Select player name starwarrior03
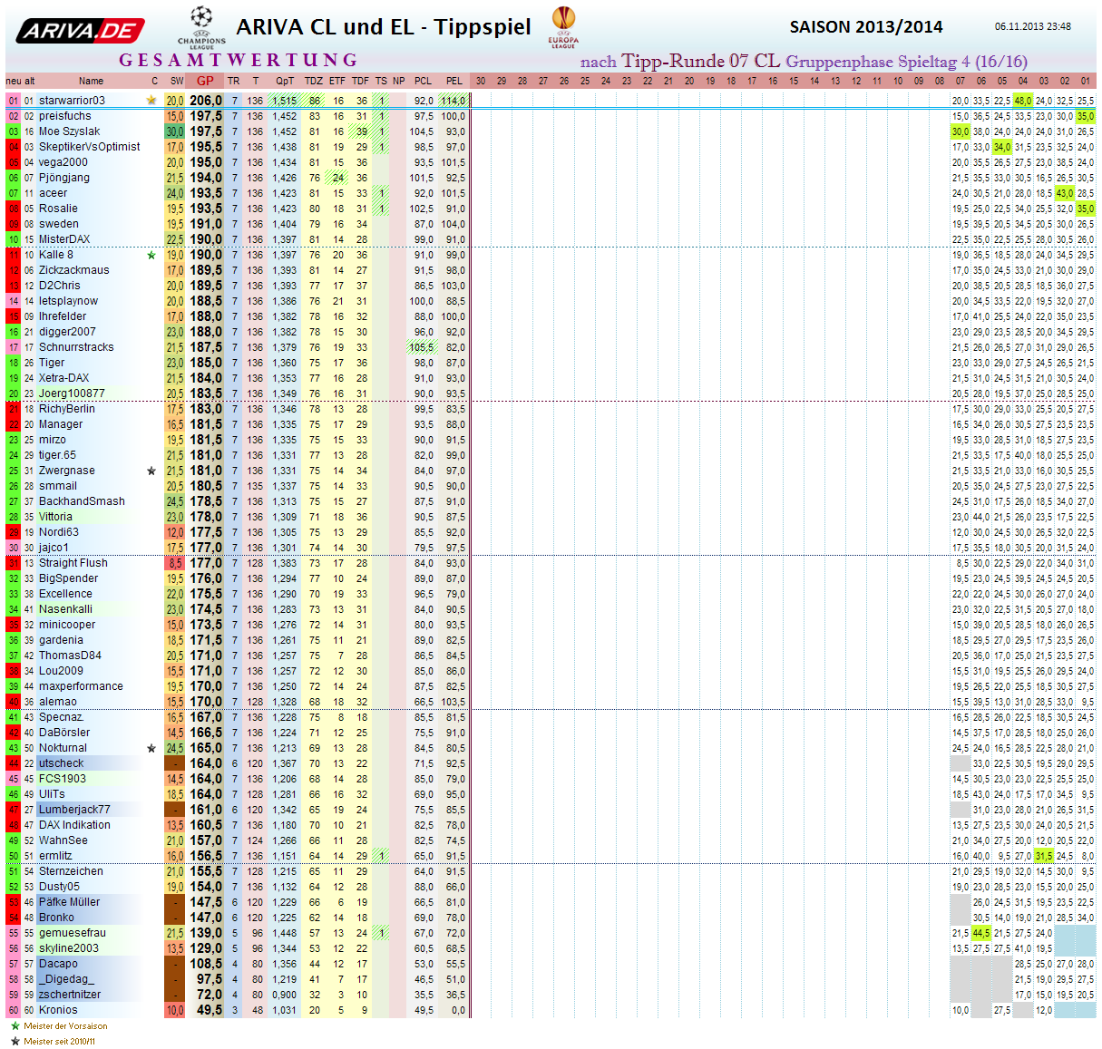The width and height of the screenshot is (1102, 1049). pyautogui.click(x=72, y=101)
